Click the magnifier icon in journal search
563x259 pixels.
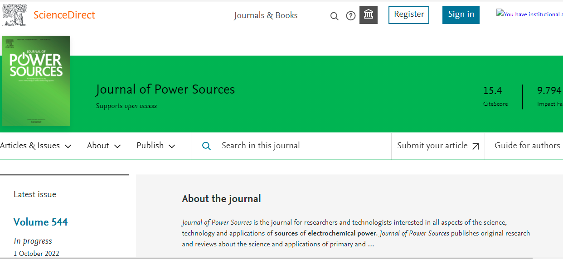coord(206,146)
